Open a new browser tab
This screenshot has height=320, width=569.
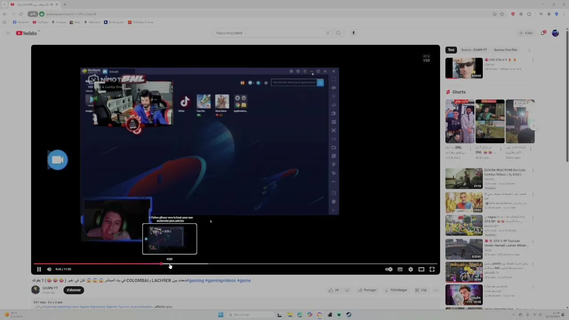coord(64,4)
